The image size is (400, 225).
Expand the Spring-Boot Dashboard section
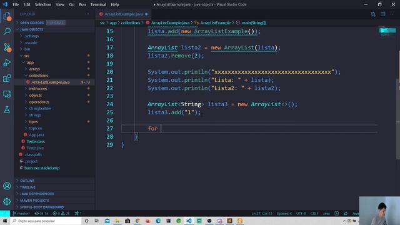click(55, 207)
